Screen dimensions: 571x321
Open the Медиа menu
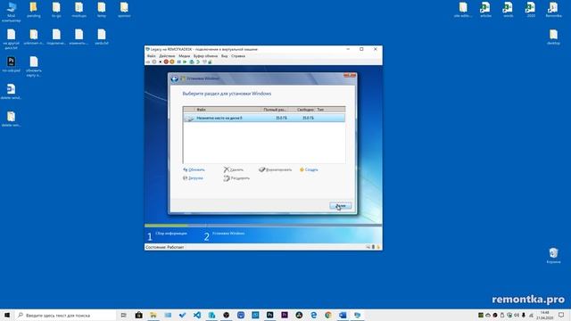click(x=185, y=56)
